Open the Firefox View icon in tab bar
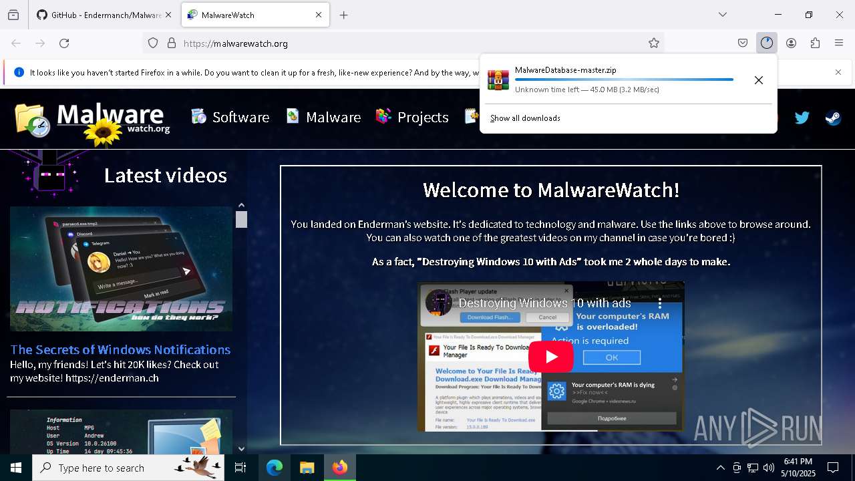The image size is (855, 481). (x=13, y=15)
